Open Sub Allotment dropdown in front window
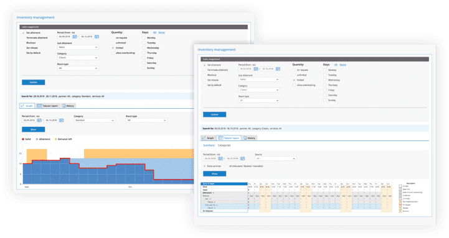This screenshot has width=449, height=238. (259, 80)
